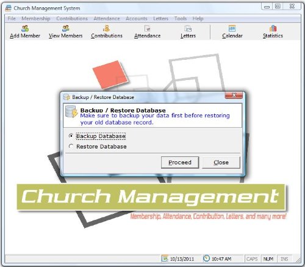Close the Backup / Restore Database dialog with X
The image size is (305, 267).
(234, 95)
